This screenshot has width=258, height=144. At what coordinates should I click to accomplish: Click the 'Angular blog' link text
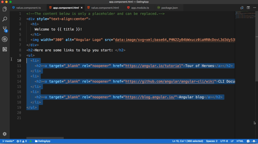click(x=191, y=97)
